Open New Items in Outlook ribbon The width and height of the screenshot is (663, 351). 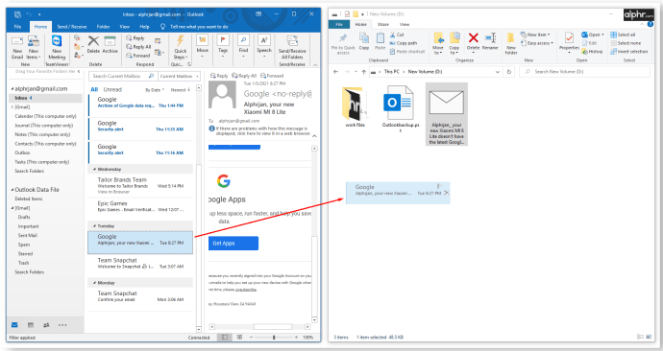(33, 46)
